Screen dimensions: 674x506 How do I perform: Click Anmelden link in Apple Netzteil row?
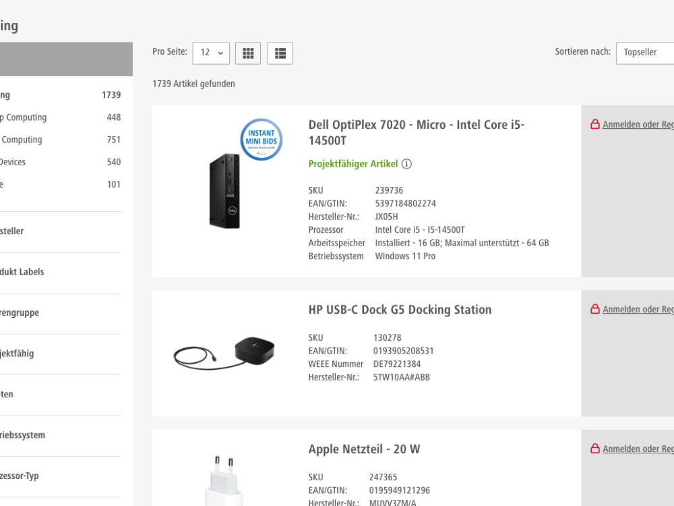click(x=638, y=449)
